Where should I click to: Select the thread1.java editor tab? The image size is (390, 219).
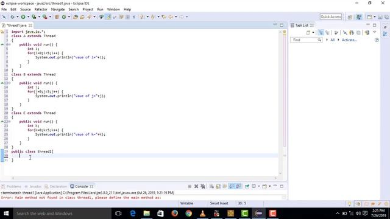click(x=16, y=26)
